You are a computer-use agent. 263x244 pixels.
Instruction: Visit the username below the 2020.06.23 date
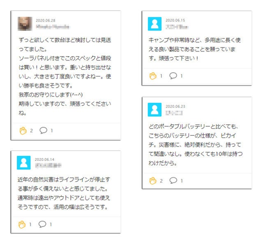174,112
